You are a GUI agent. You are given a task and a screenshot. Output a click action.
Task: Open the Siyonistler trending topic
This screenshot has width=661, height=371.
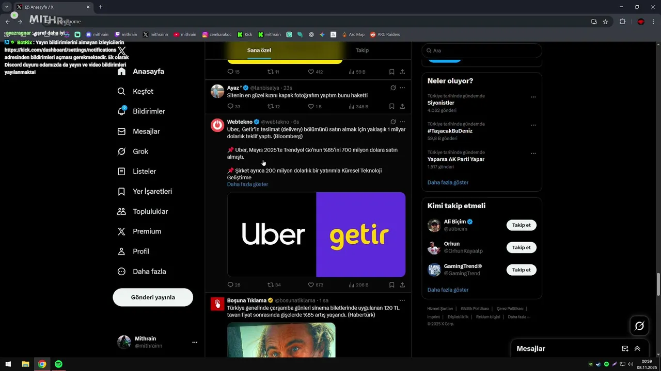(441, 103)
